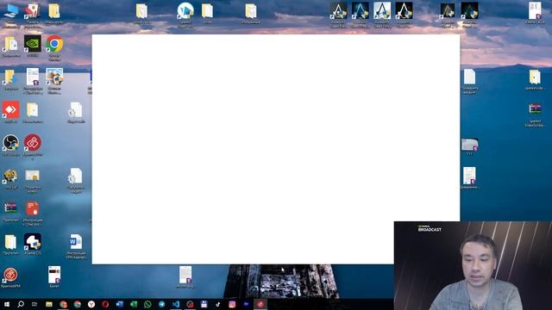Select the red PDF file desktop icon
Image resolution: width=552 pixels, height=310 pixels.
[x=33, y=213]
